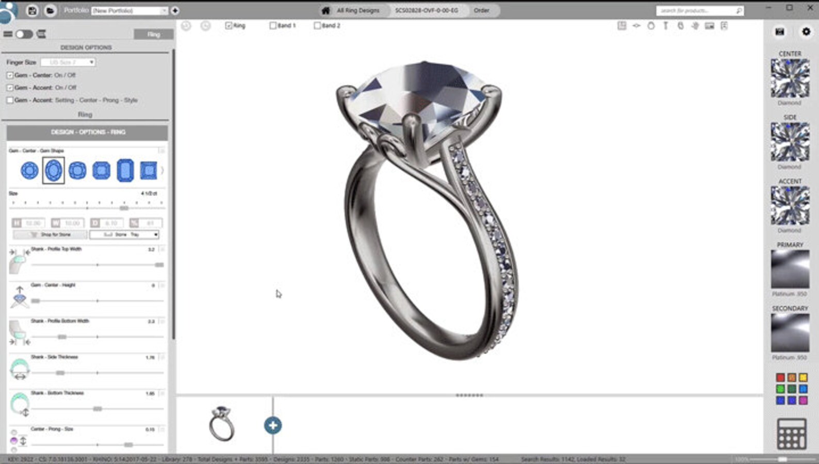
Task: Click the design notes document icon
Action: coord(724,25)
